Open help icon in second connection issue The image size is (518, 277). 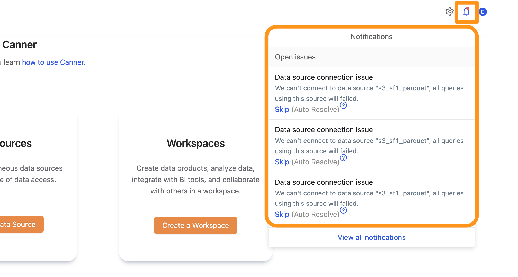[343, 158]
